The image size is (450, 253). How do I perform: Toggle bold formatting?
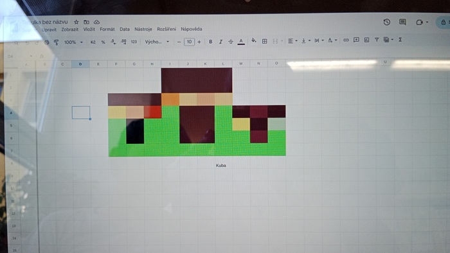coord(210,42)
